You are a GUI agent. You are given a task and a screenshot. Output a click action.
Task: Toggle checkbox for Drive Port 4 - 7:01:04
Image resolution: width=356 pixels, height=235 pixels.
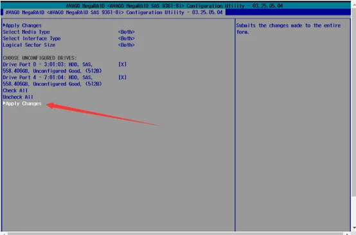[x=122, y=77]
